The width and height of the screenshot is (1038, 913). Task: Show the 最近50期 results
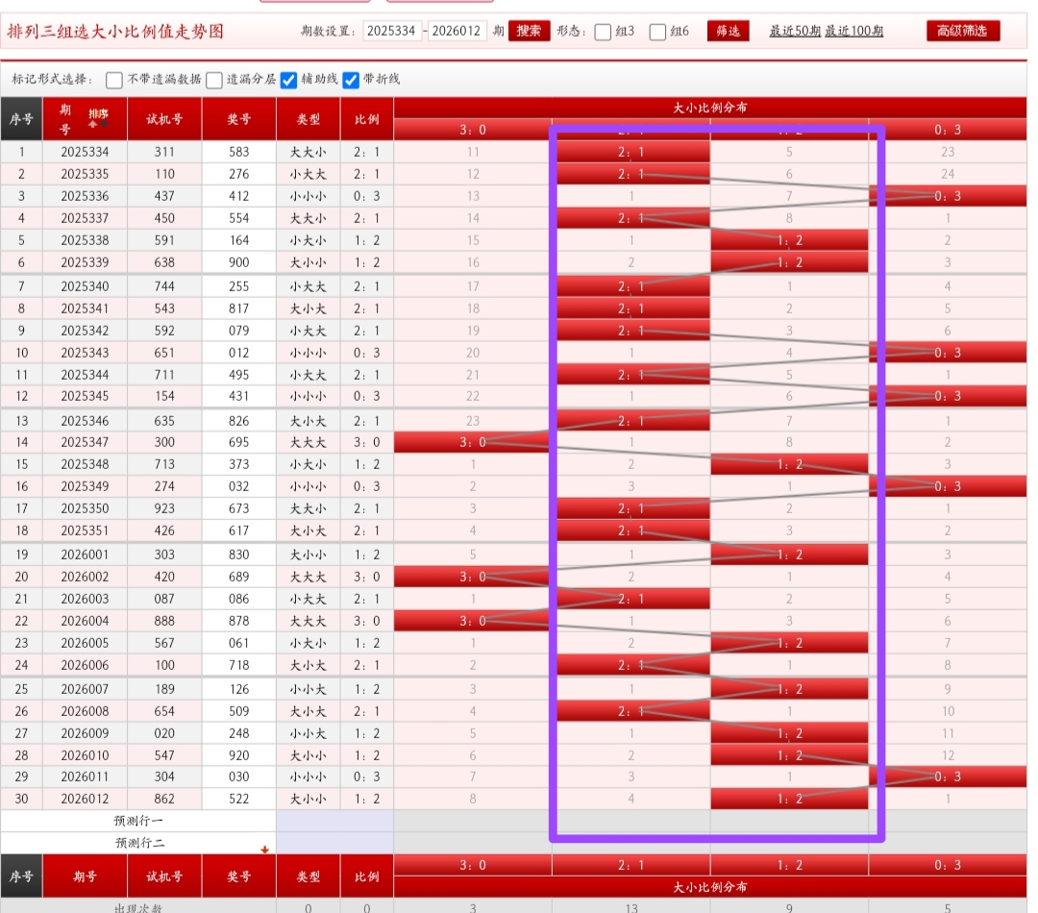tap(794, 31)
